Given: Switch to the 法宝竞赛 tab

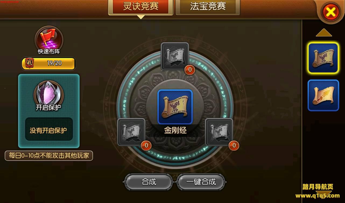Looking at the screenshot, I should coord(208,7).
